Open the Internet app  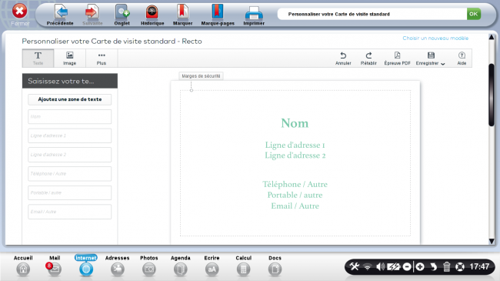click(x=86, y=266)
